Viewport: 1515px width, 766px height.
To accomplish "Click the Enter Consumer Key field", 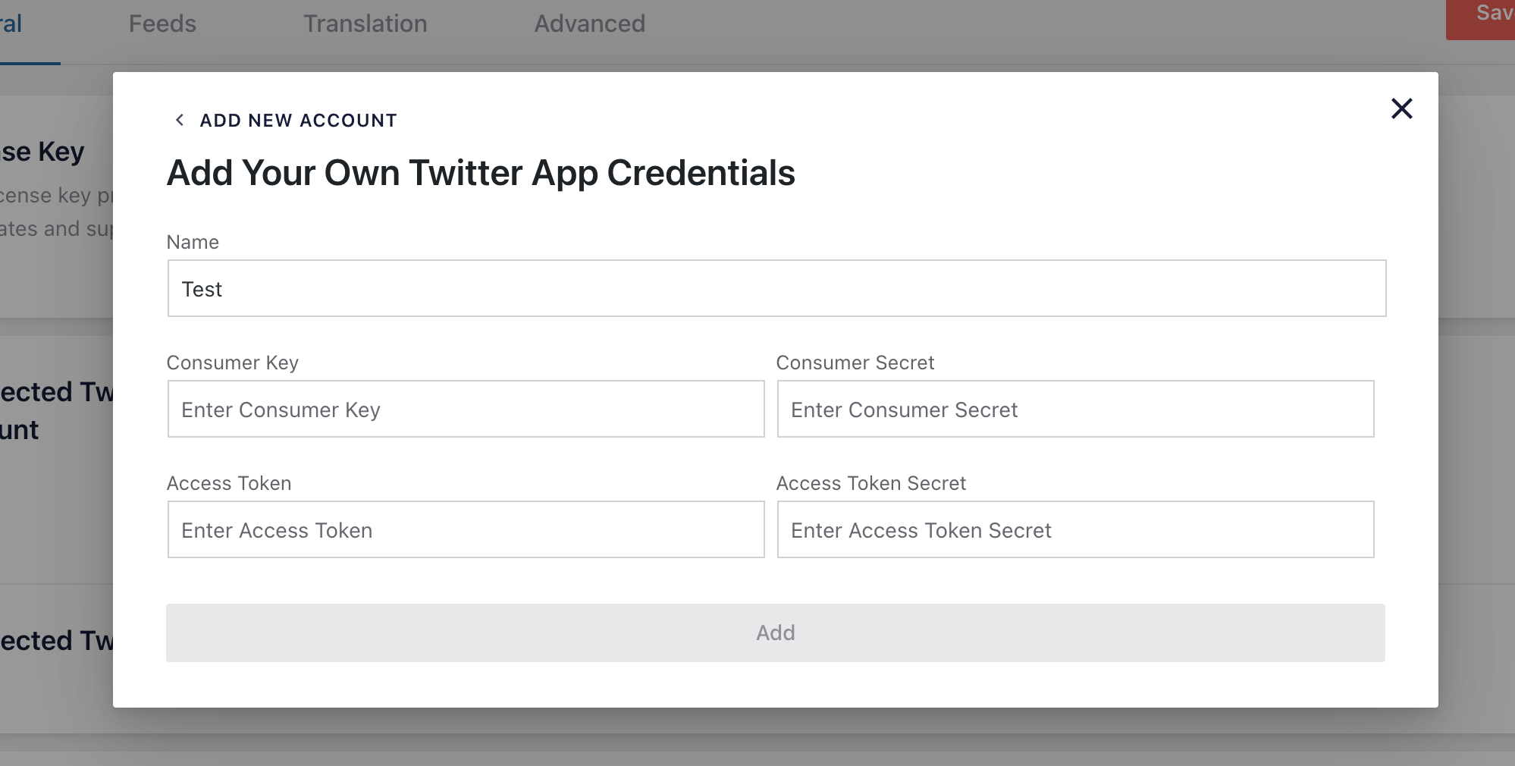I will pyautogui.click(x=466, y=410).
